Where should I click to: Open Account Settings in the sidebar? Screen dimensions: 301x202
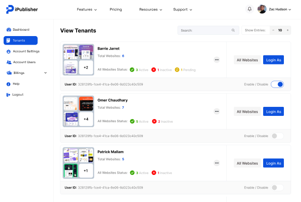(23, 51)
